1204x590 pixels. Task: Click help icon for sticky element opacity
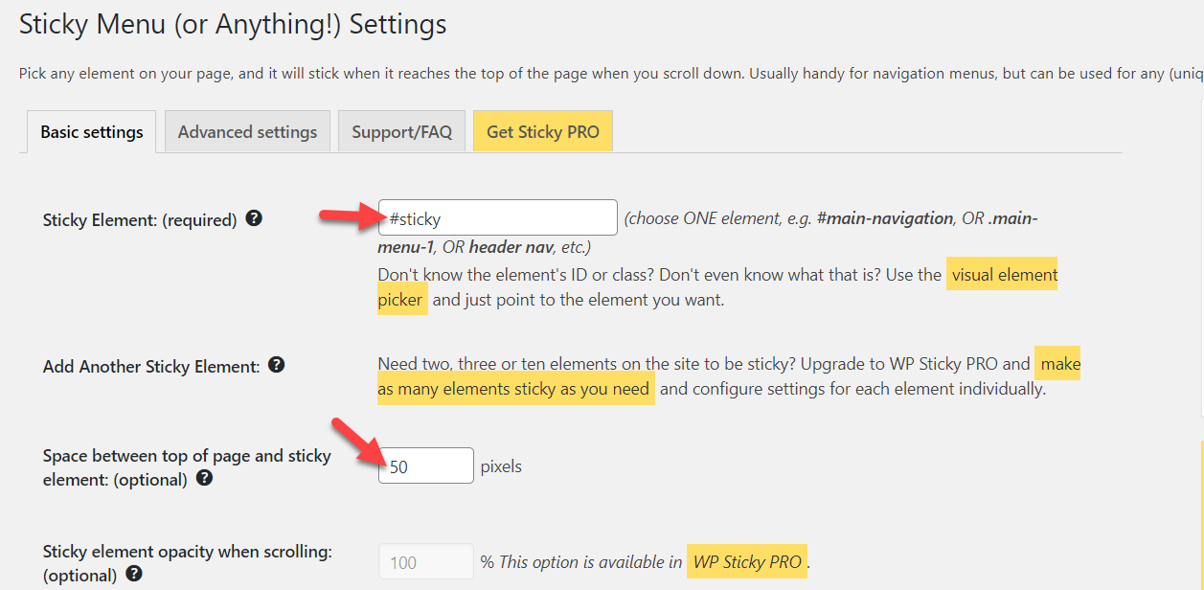134,575
